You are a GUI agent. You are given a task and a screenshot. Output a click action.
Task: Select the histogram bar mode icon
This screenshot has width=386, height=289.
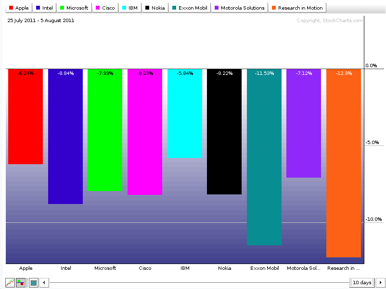point(21,283)
